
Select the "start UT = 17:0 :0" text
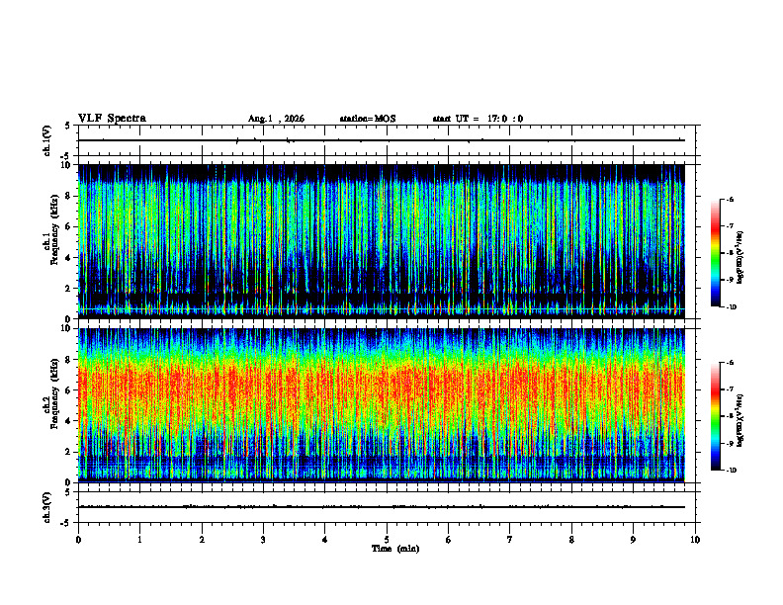[478, 119]
